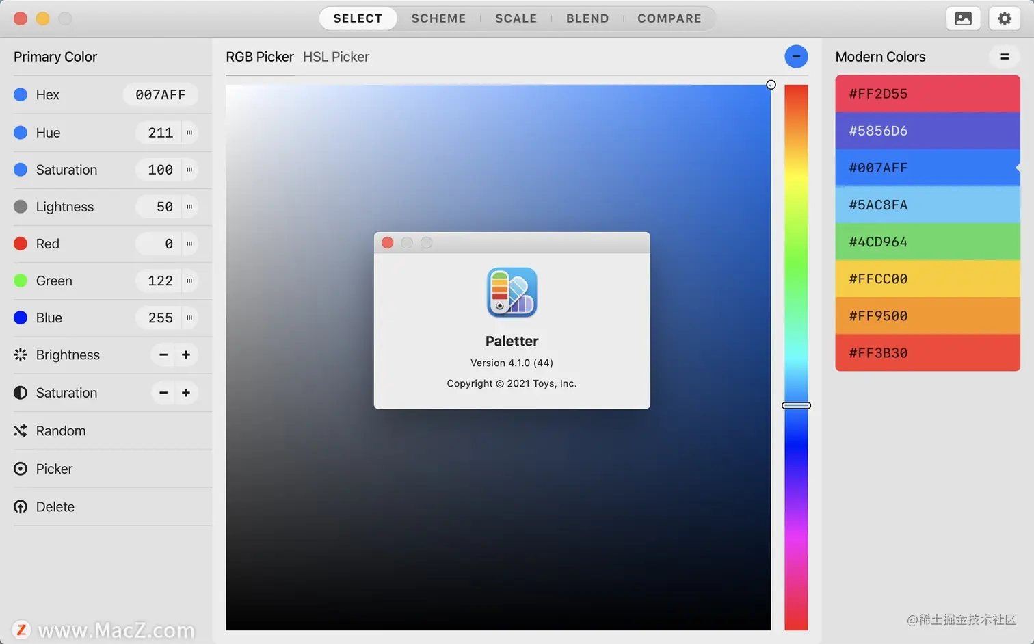
Task: Minimize the main Paletter window
Action: 42,18
